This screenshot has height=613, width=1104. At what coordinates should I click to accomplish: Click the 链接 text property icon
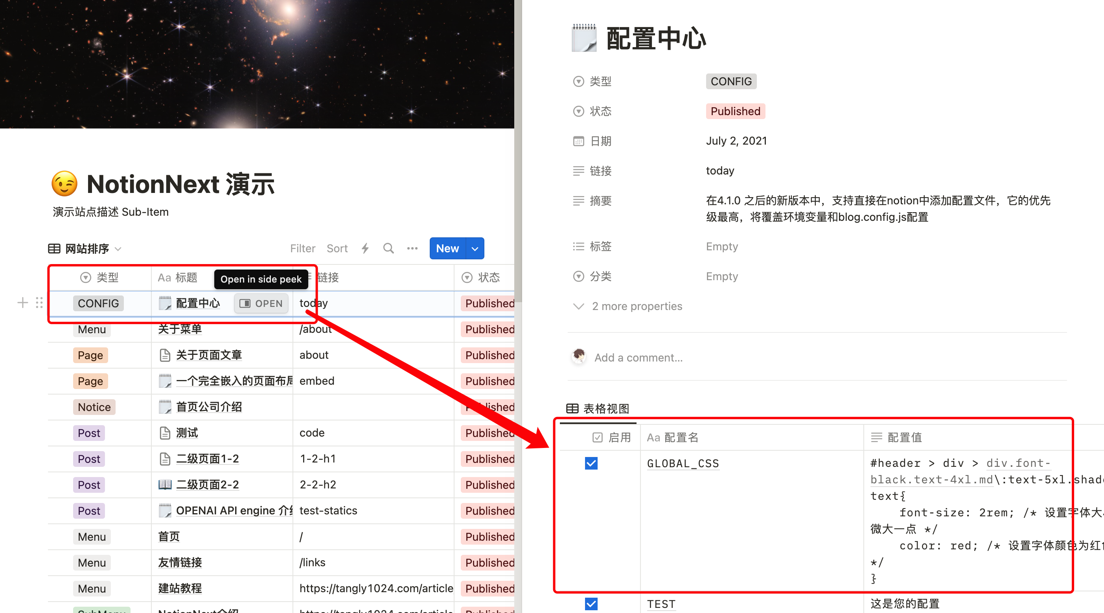click(579, 171)
